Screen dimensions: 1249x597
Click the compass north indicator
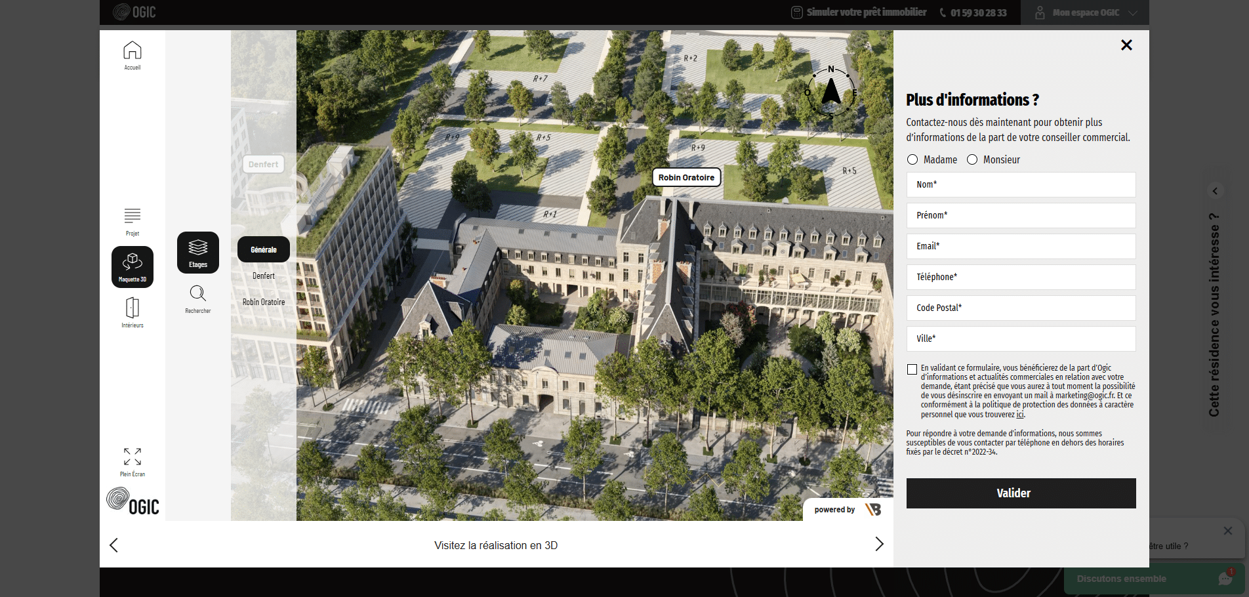pyautogui.click(x=831, y=93)
